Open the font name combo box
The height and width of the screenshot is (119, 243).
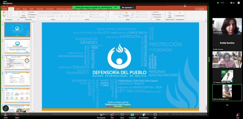(47, 13)
